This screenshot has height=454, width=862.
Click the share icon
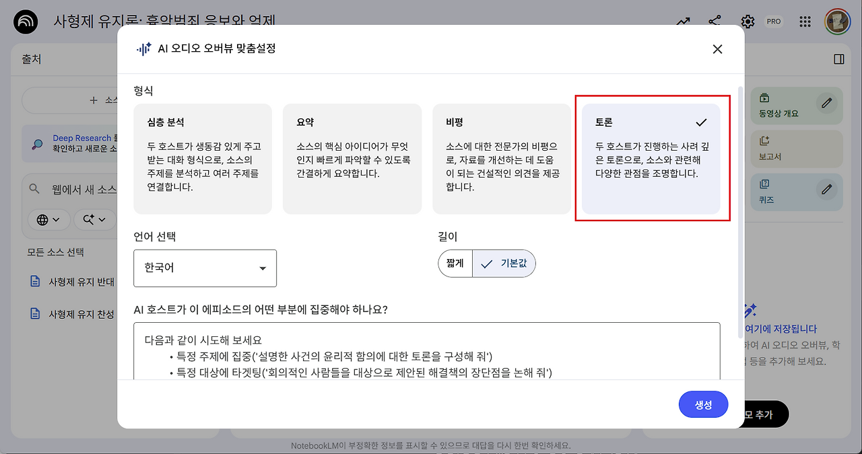[x=715, y=22]
